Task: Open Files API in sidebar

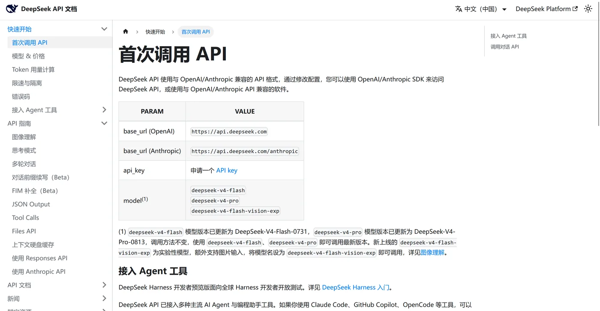Action: click(x=24, y=231)
